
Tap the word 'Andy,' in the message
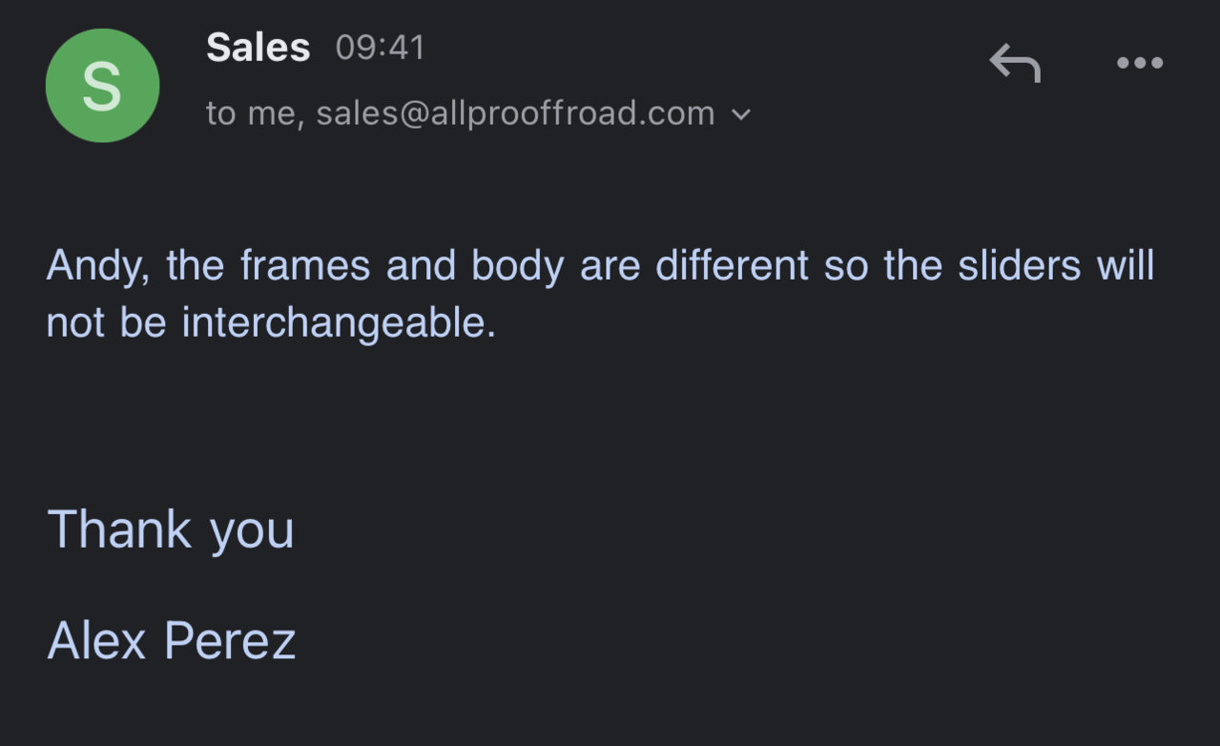point(98,265)
